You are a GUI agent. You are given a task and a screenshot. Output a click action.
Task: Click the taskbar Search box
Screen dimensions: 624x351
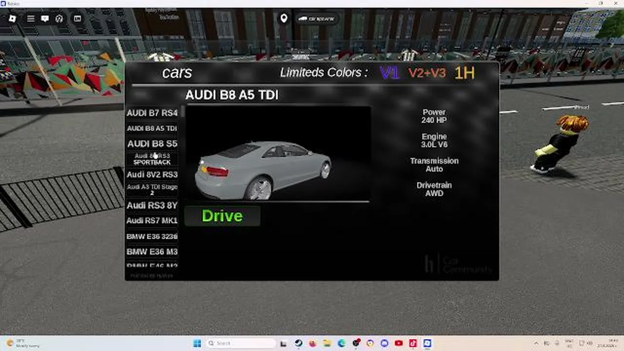[x=241, y=343]
